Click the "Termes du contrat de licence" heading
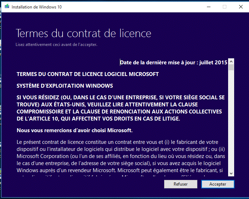The height and width of the screenshot is (199, 249). [x=83, y=33]
